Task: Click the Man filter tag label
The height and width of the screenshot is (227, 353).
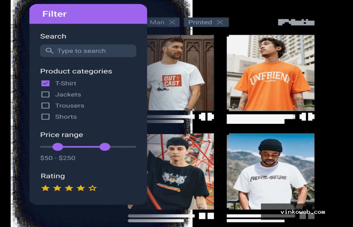Action: pos(157,22)
